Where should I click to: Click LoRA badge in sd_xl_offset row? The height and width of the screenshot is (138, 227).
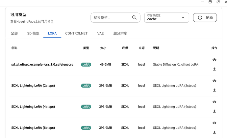tap(86, 65)
